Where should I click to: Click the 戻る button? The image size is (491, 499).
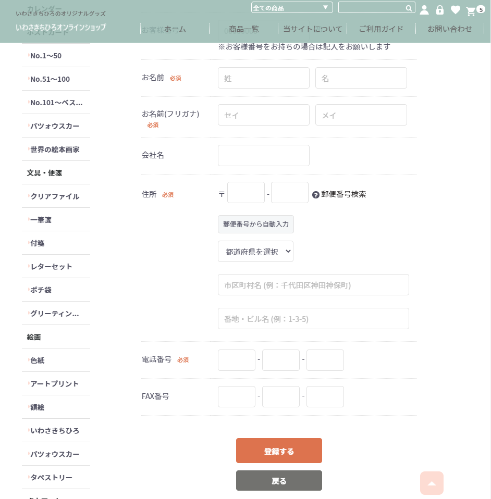point(279,481)
